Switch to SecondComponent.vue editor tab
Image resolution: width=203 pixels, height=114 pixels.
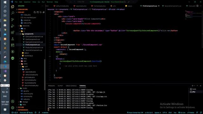pyautogui.click(x=173, y=6)
